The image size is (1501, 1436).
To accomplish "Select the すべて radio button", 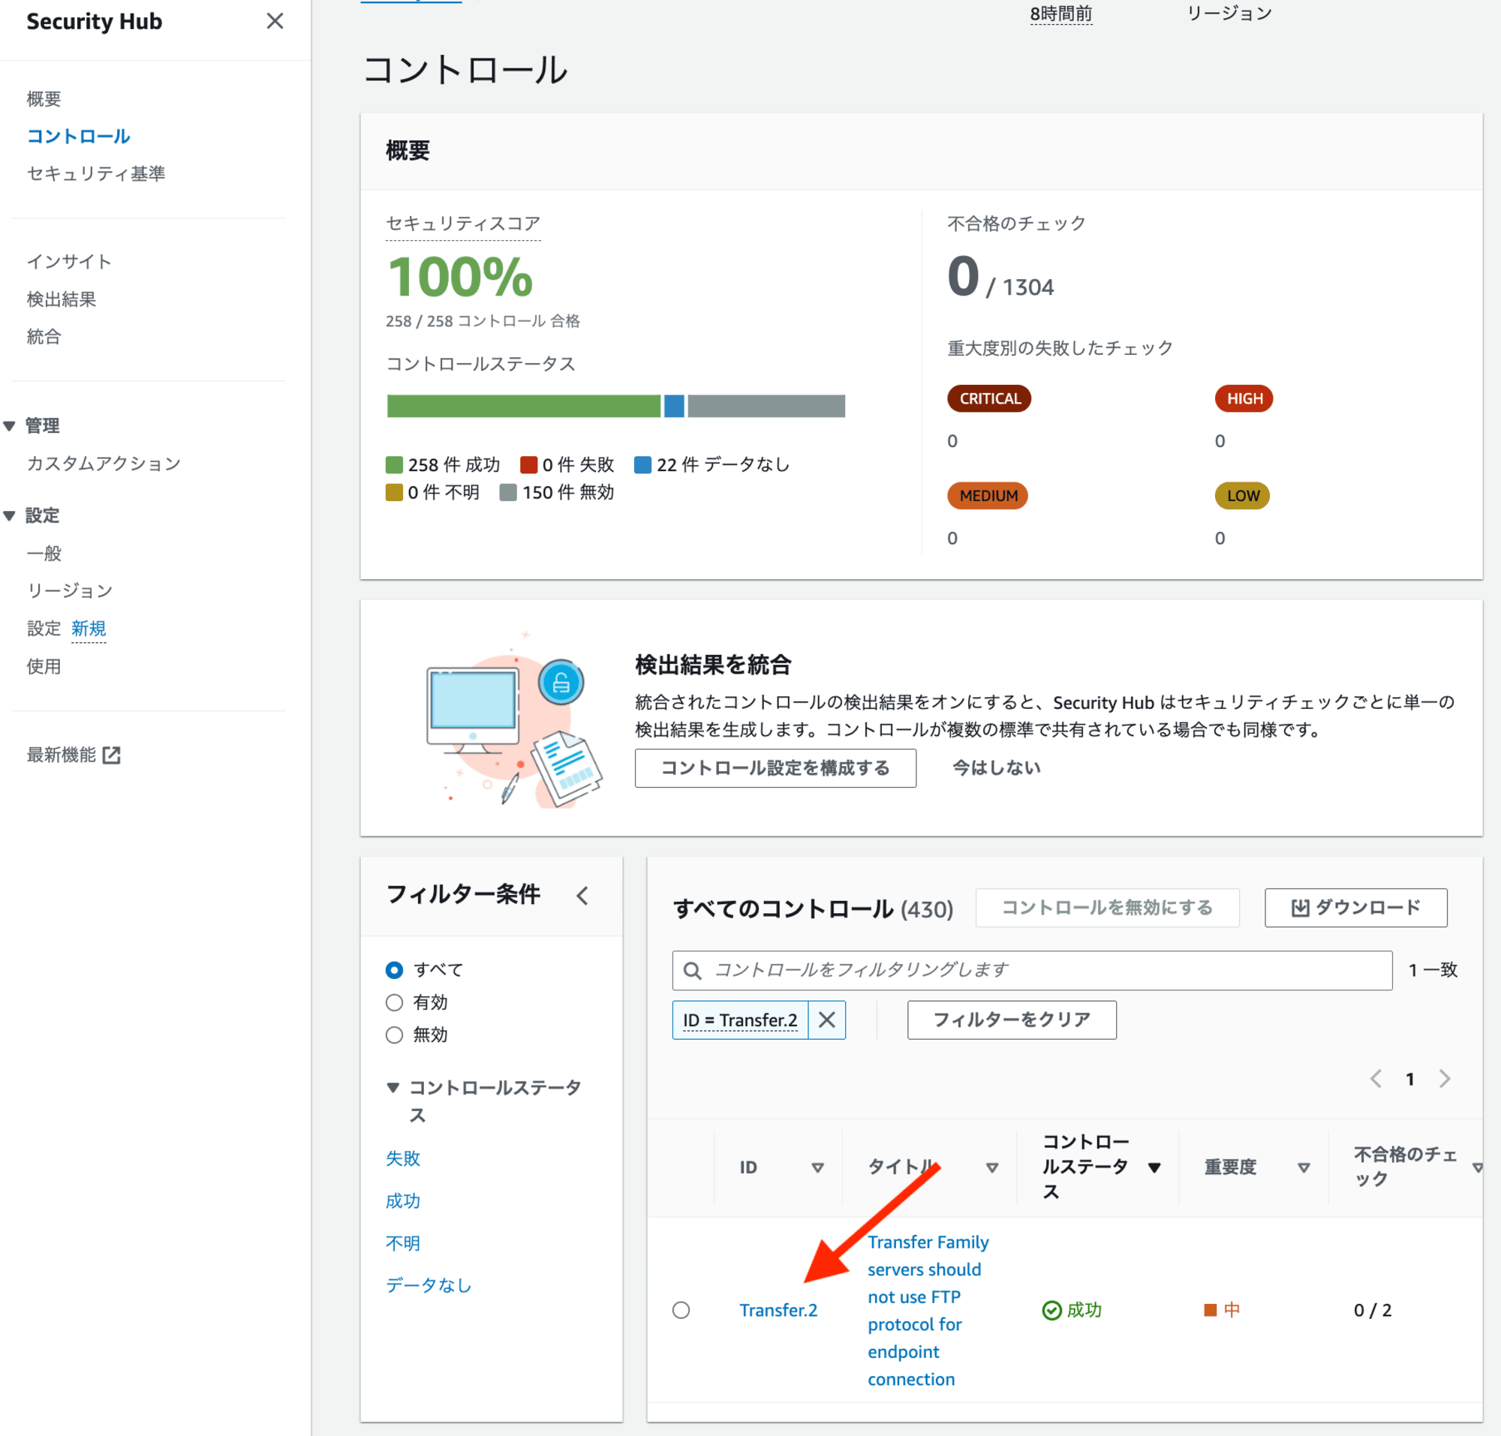I will 395,970.
